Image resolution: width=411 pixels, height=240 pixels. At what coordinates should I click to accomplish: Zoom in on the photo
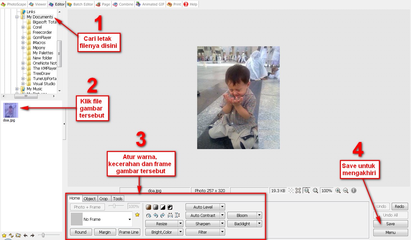tap(338, 191)
